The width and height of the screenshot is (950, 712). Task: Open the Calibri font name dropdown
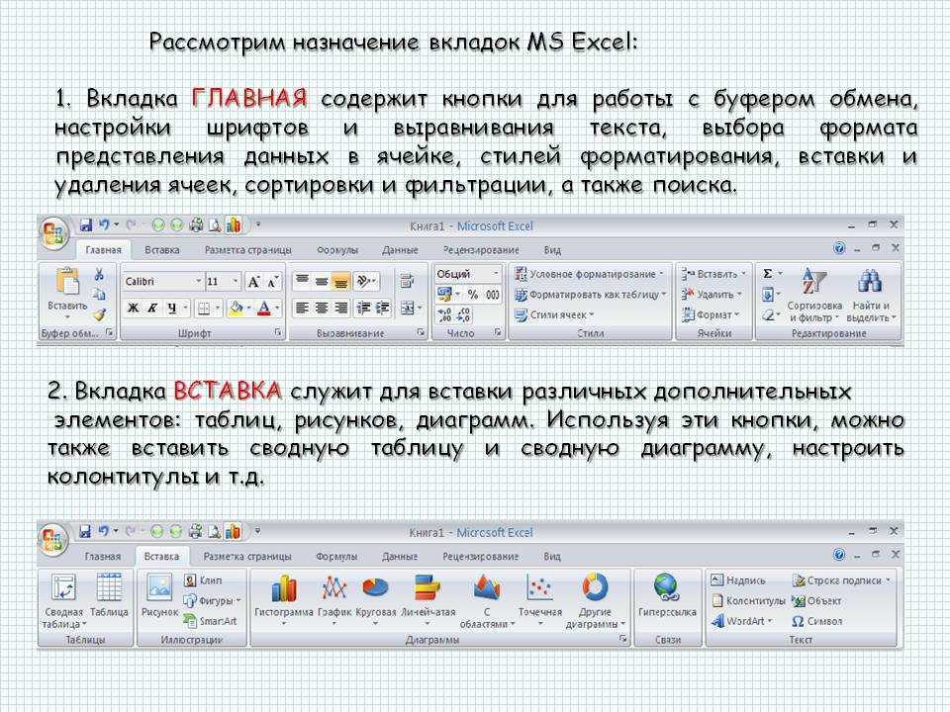click(x=198, y=282)
